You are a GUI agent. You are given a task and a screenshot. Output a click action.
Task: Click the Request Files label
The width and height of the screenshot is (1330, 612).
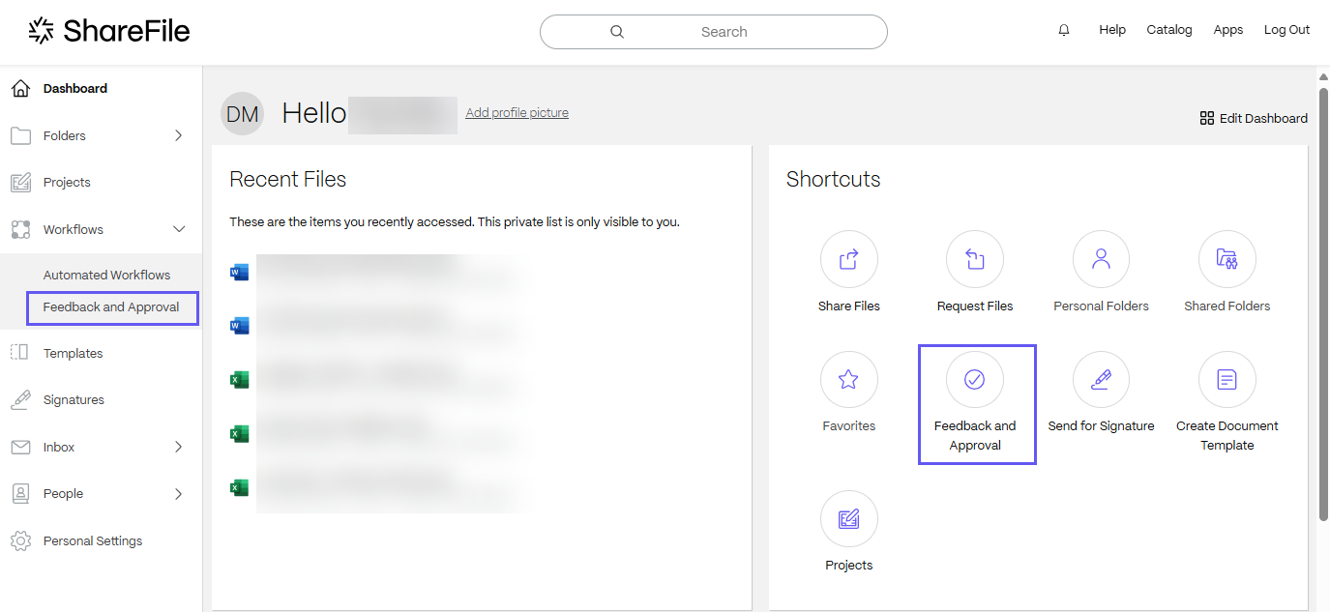coord(975,306)
